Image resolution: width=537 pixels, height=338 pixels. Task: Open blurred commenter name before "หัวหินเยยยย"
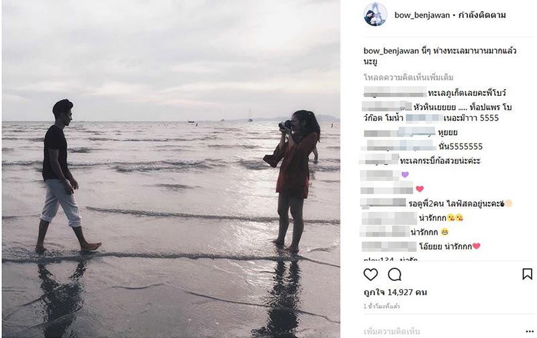387,105
